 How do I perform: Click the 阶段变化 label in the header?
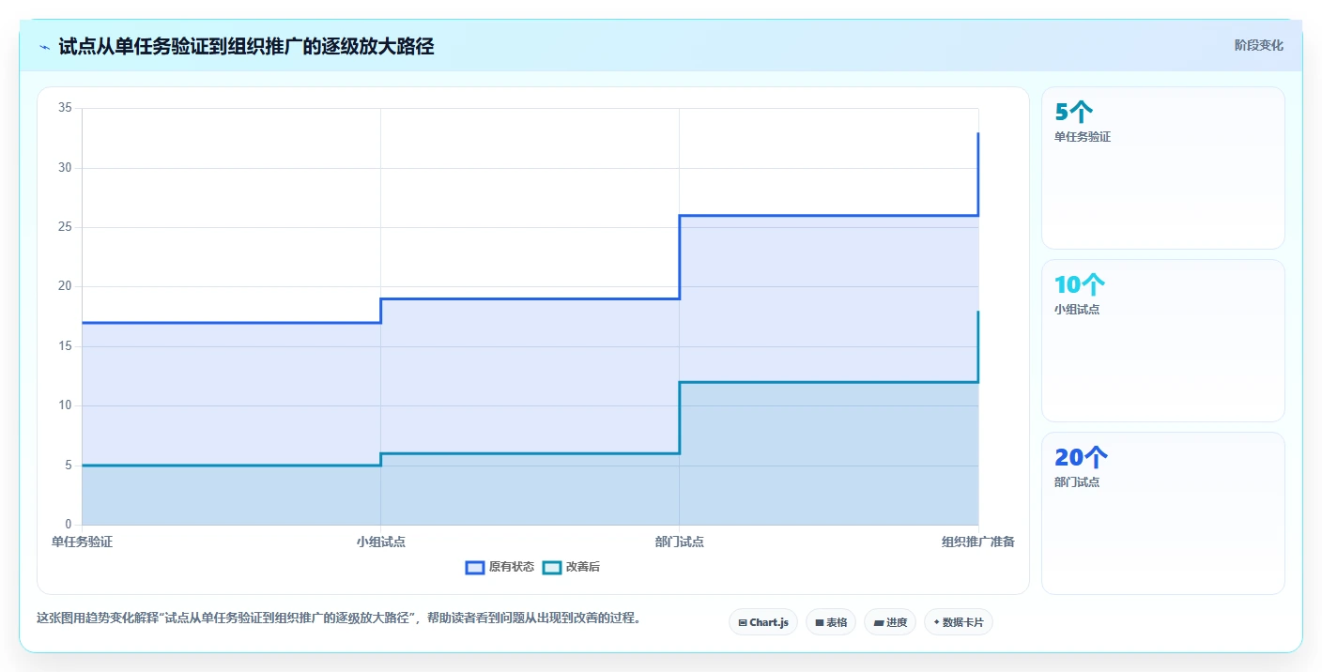coord(1259,45)
